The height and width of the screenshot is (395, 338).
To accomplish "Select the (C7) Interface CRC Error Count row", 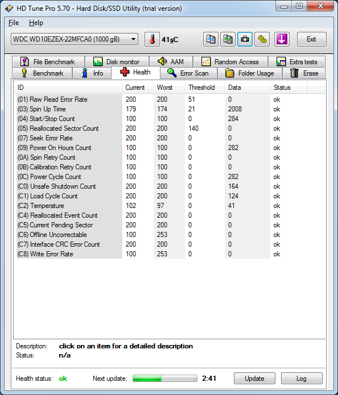I will tap(162, 244).
